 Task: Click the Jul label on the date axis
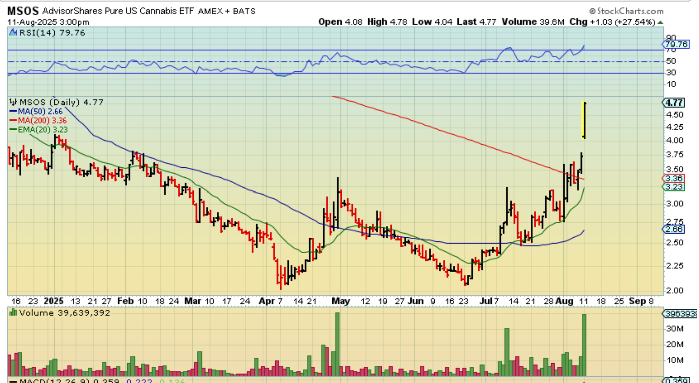pos(485,301)
